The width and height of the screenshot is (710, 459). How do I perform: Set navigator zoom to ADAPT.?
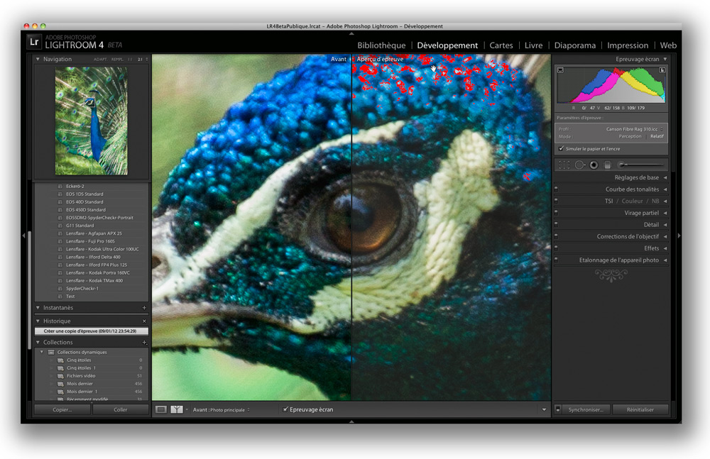tap(101, 60)
